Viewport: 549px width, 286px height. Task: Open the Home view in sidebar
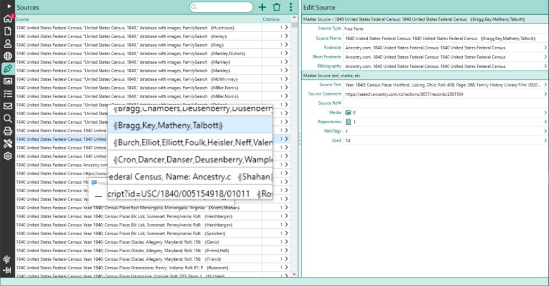click(8, 19)
